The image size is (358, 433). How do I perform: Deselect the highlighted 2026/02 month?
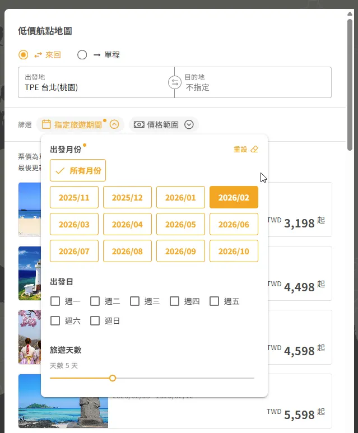pyautogui.click(x=234, y=197)
